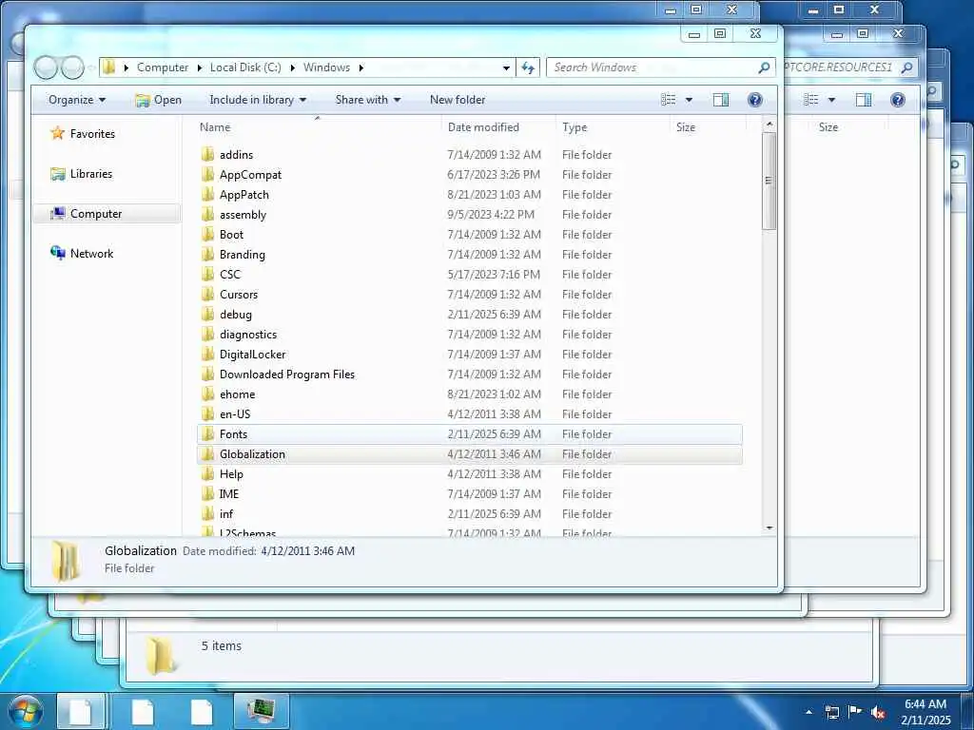The height and width of the screenshot is (730, 974).
Task: Click the muted volume tray icon
Action: pos(877,712)
